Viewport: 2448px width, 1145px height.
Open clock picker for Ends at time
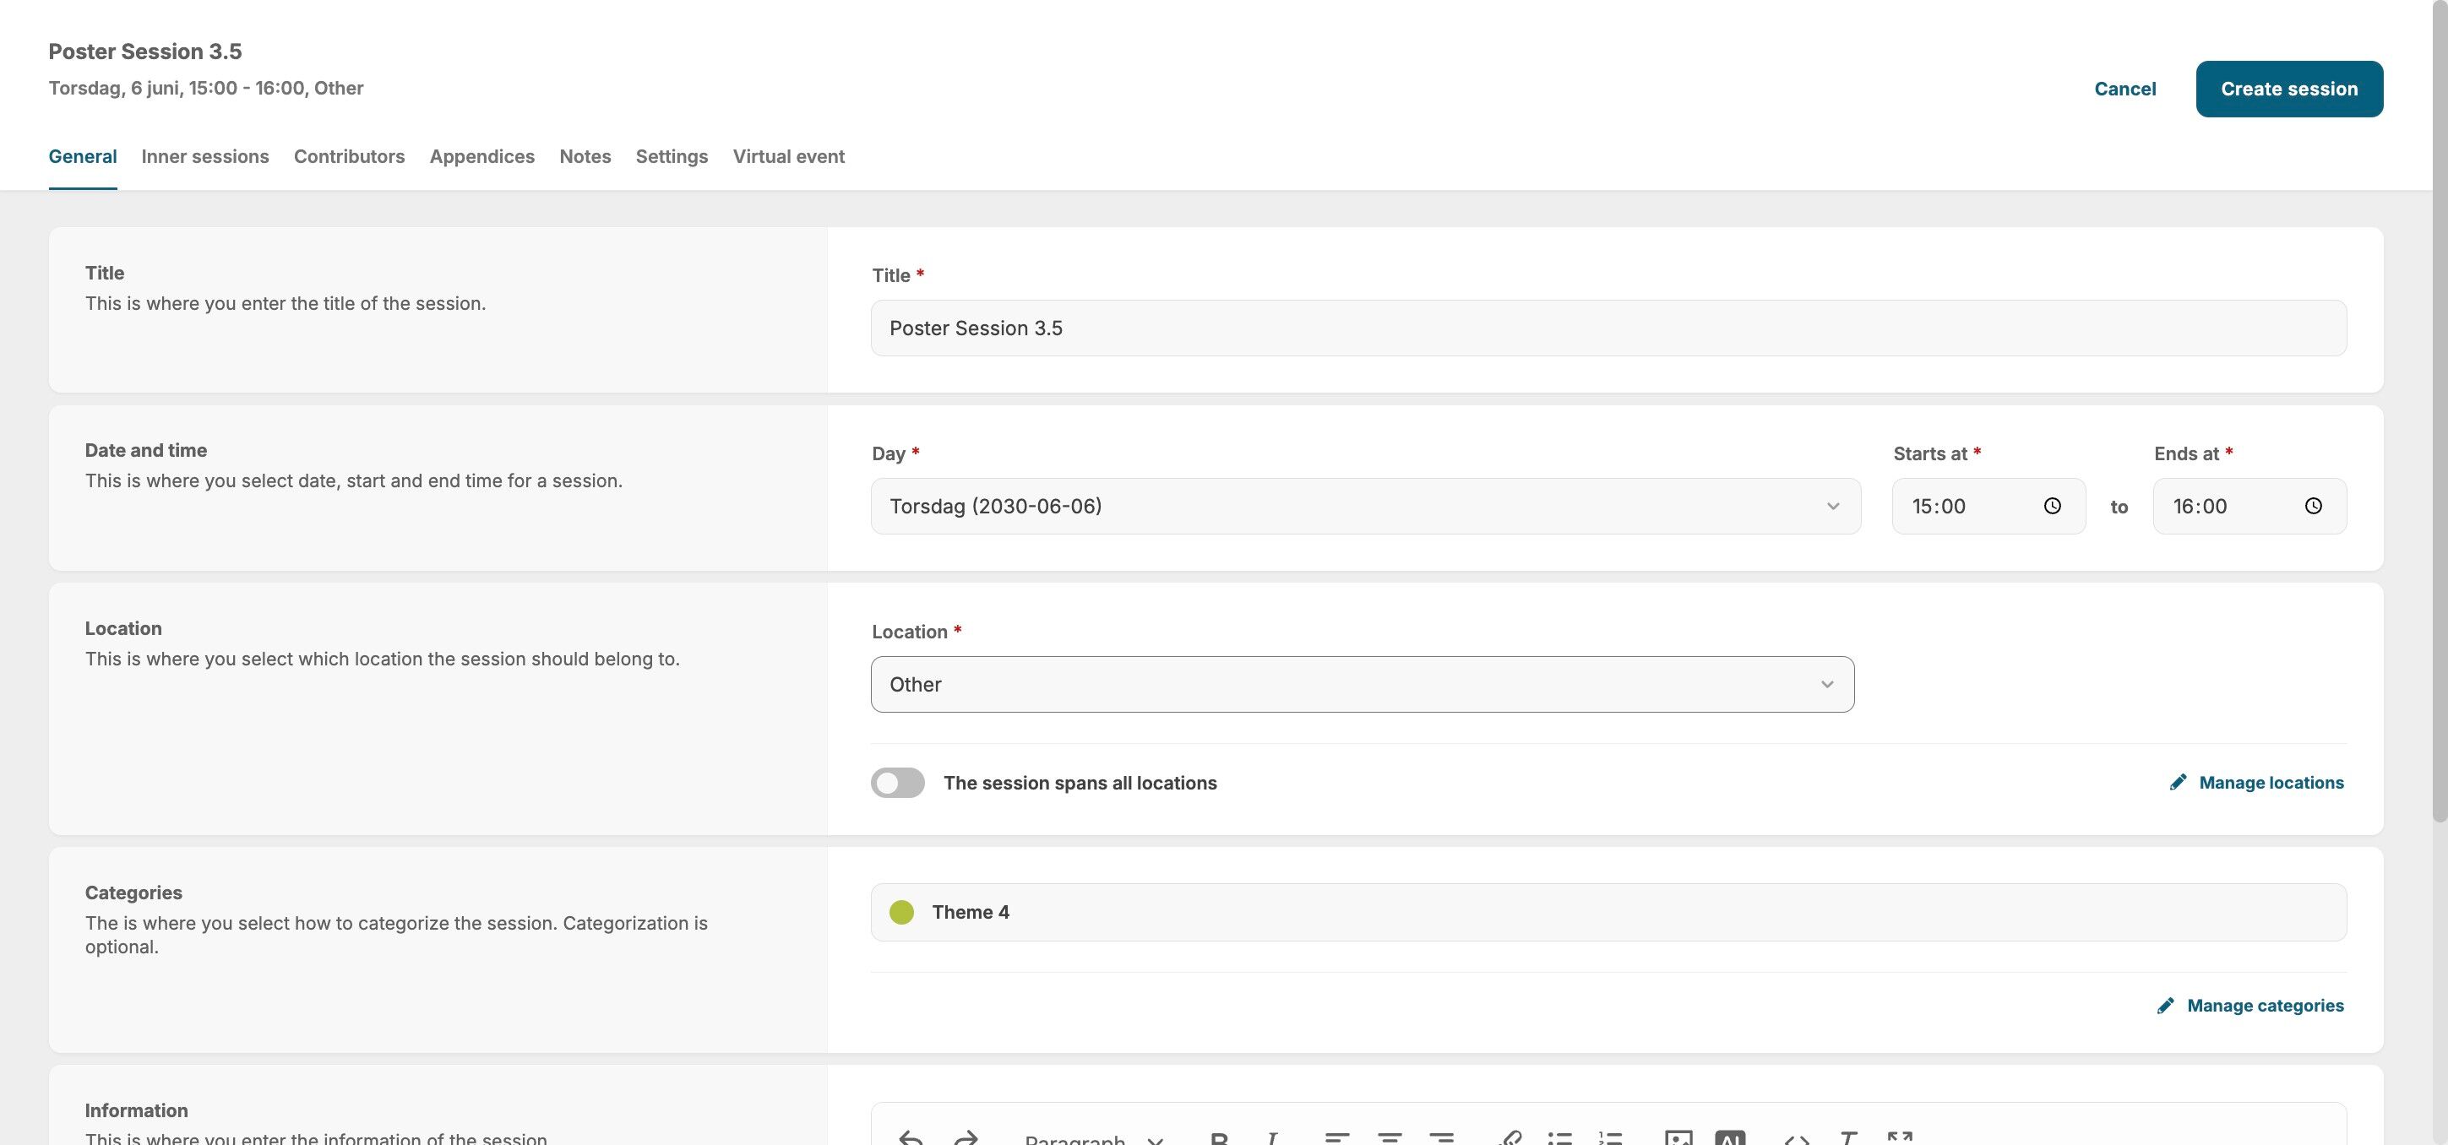2313,507
